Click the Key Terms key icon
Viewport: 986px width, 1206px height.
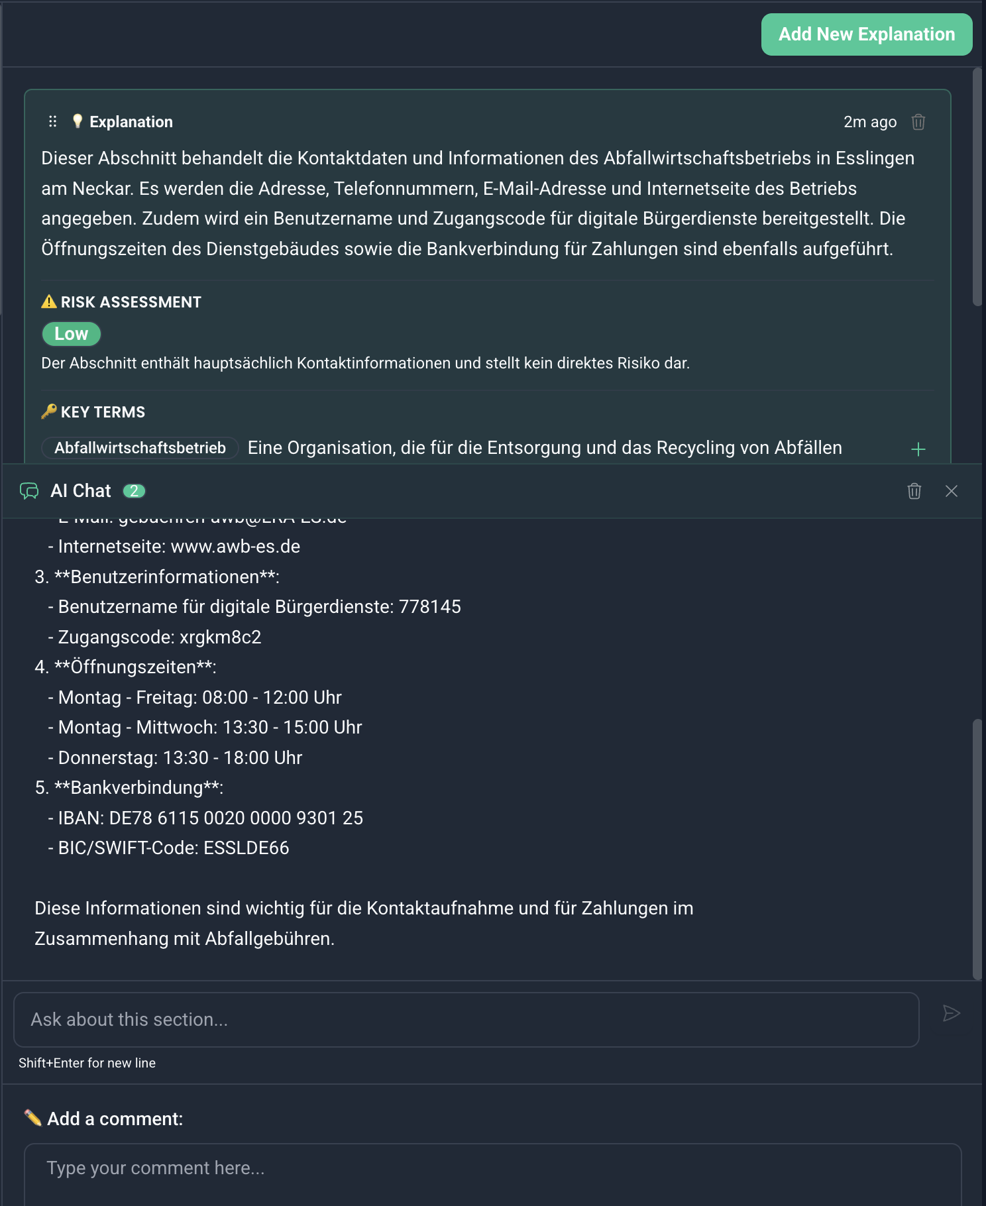pos(49,411)
